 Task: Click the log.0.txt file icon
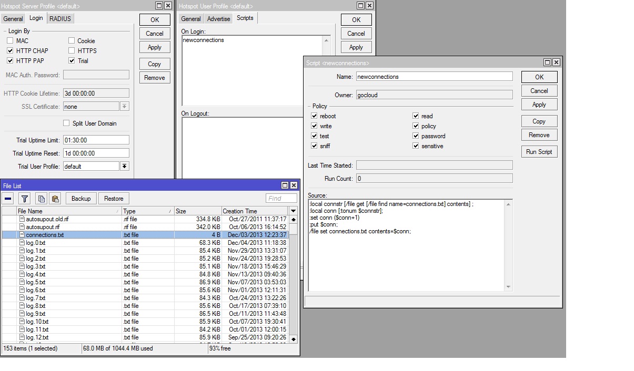click(22, 243)
